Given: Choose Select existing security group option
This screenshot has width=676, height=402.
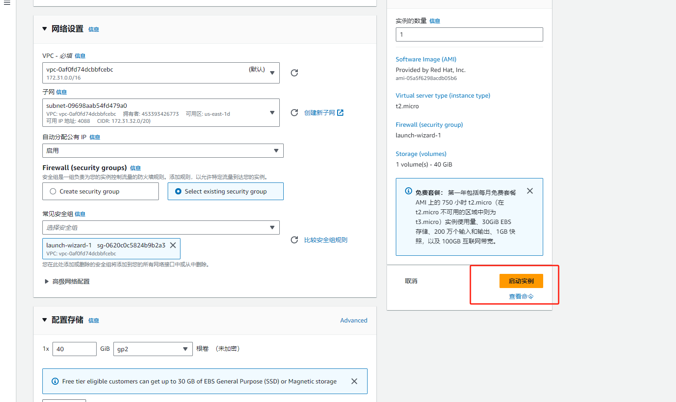Looking at the screenshot, I should pos(225,191).
